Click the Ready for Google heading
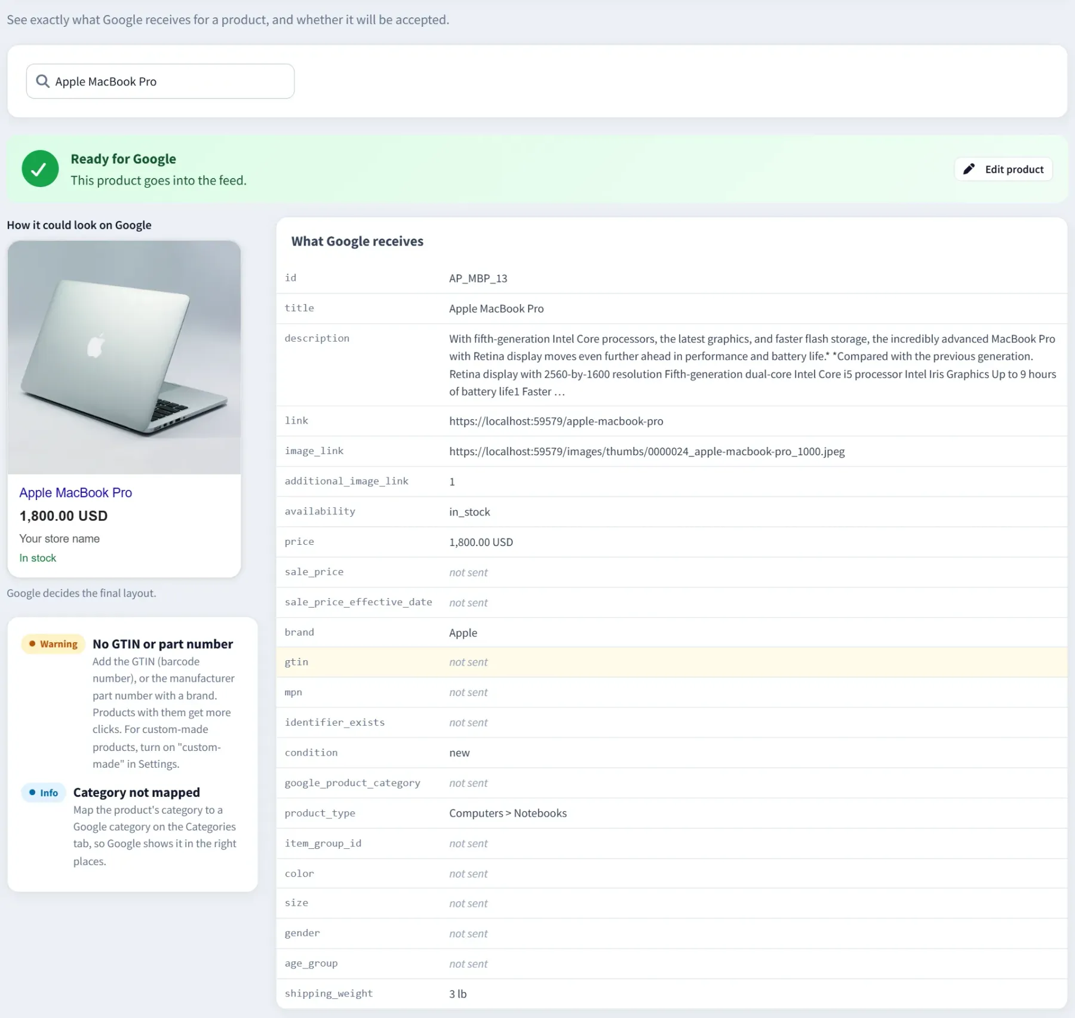 tap(123, 159)
